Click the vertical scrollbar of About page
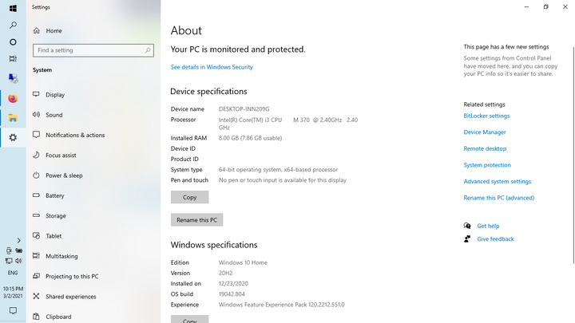Viewport: 575px width, 323px height. click(573, 155)
